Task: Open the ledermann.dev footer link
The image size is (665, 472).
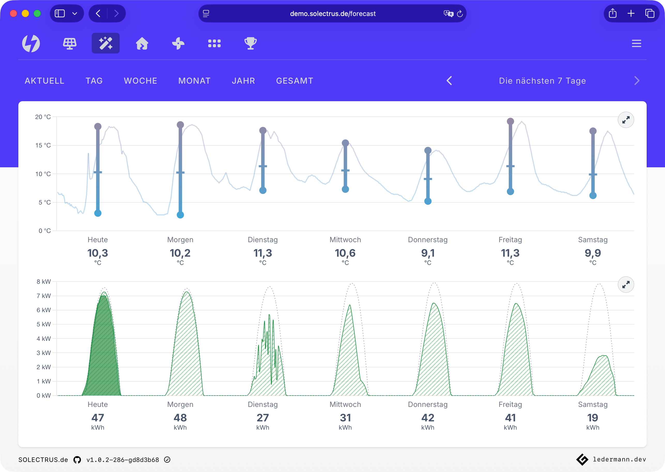Action: (x=619, y=460)
